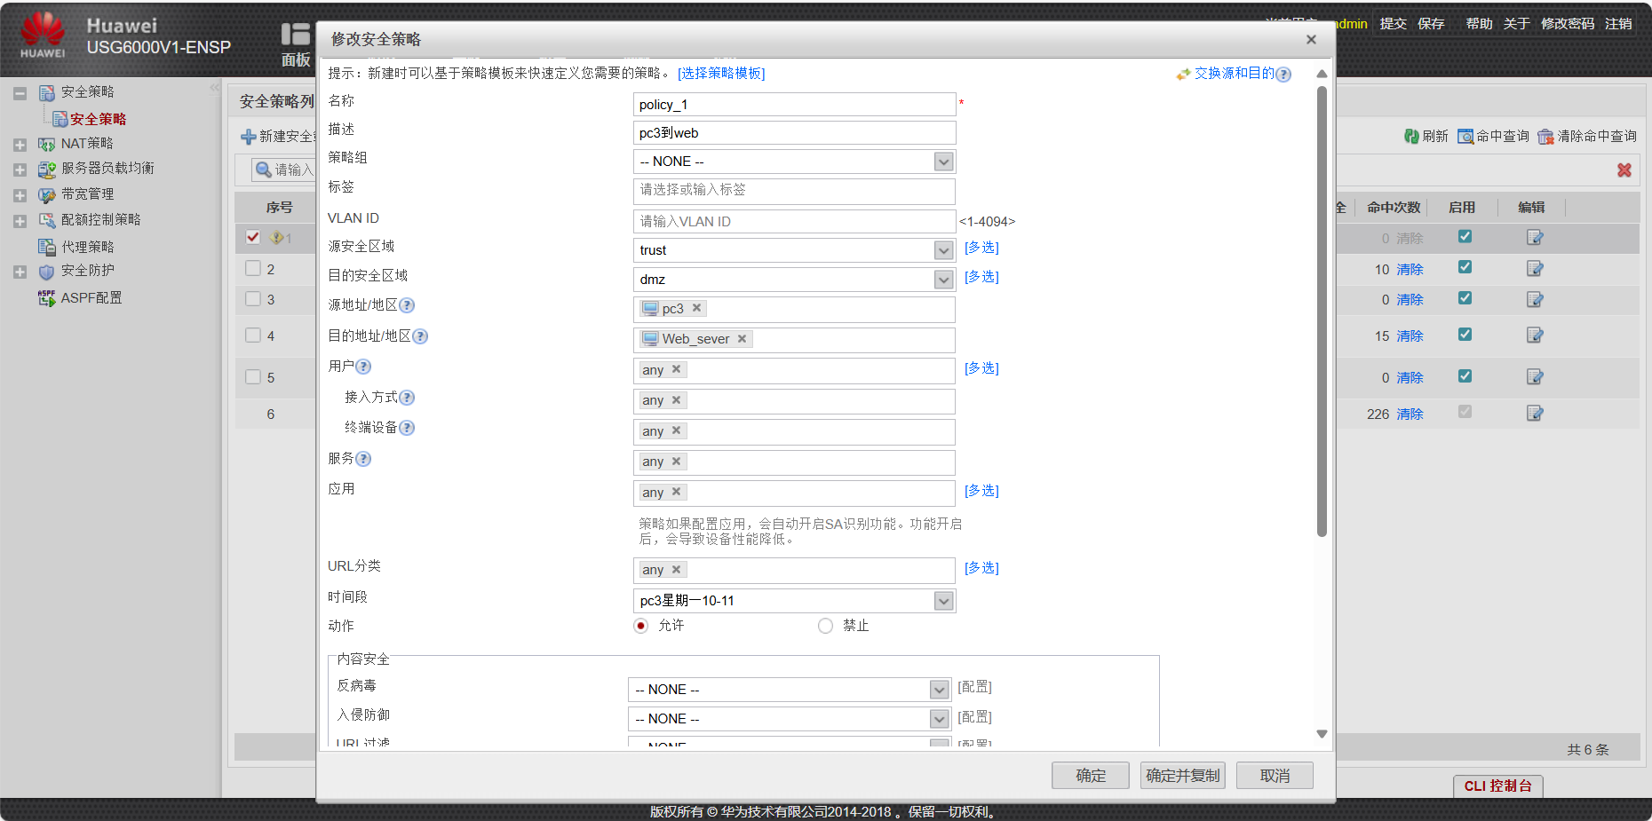Select the 允许 action radio button
Image resolution: width=1652 pixels, height=821 pixels.
tap(641, 626)
